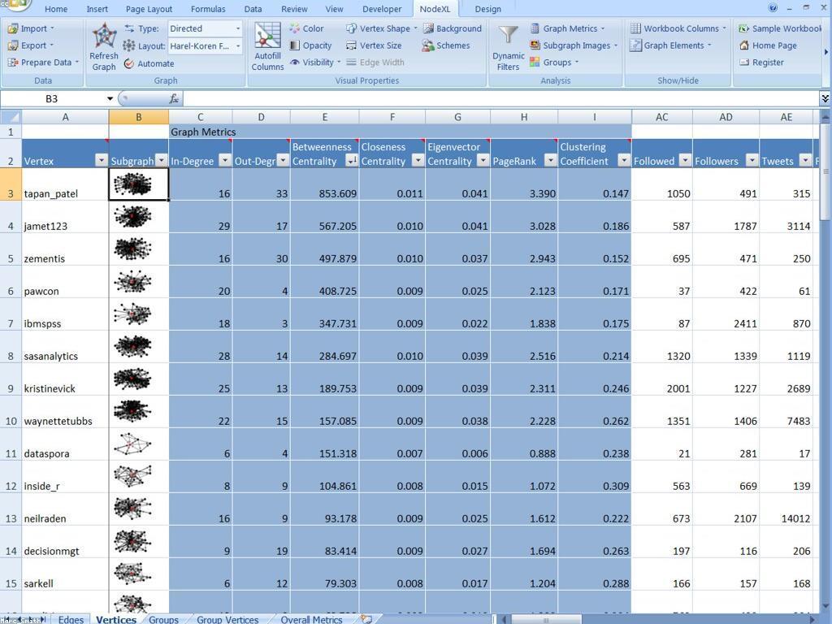Open the In-Degree filter dropdown
Viewport: 832px width, 624px height.
[225, 160]
